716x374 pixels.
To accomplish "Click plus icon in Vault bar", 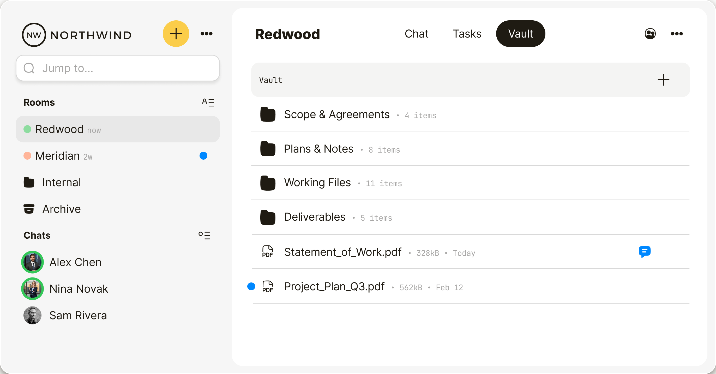I will 663,80.
